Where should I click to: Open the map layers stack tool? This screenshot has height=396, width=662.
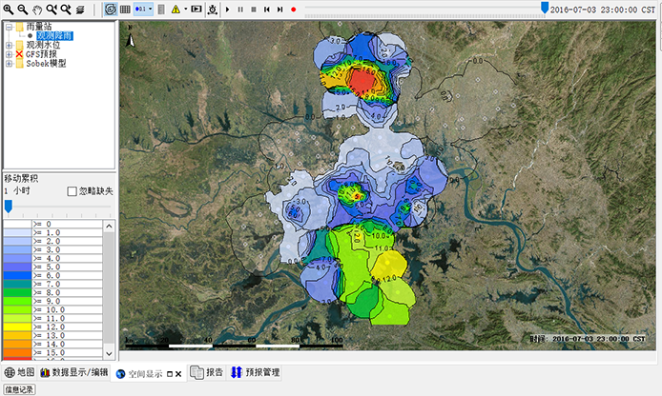(x=80, y=9)
